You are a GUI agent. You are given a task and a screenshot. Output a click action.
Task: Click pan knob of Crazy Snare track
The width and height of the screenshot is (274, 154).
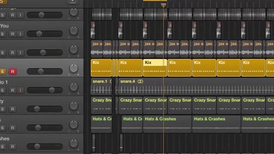[x=74, y=106]
